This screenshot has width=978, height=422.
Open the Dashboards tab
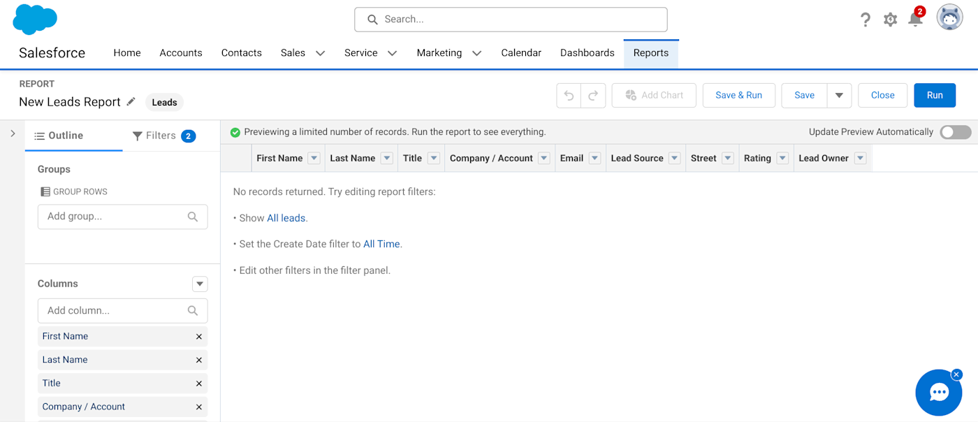pyautogui.click(x=587, y=53)
